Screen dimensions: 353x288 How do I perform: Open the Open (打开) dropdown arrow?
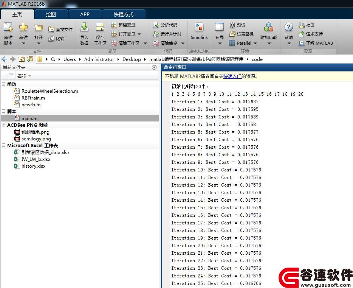(x=39, y=43)
